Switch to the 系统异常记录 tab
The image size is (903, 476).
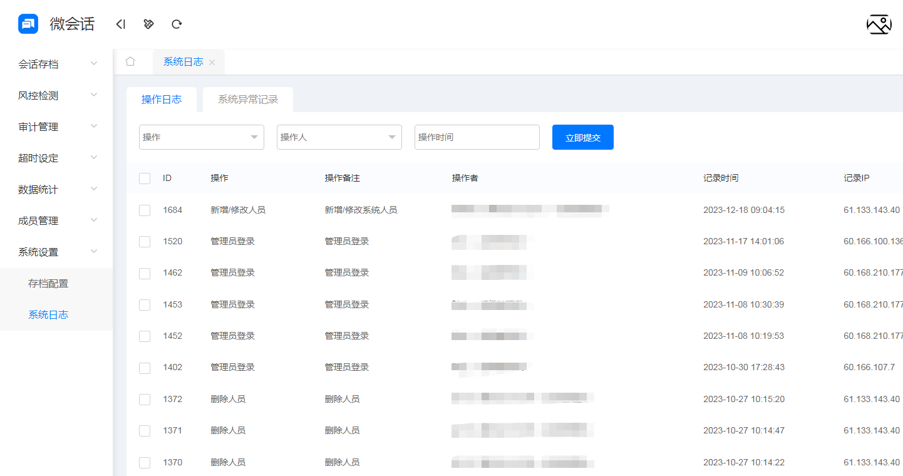tap(247, 98)
